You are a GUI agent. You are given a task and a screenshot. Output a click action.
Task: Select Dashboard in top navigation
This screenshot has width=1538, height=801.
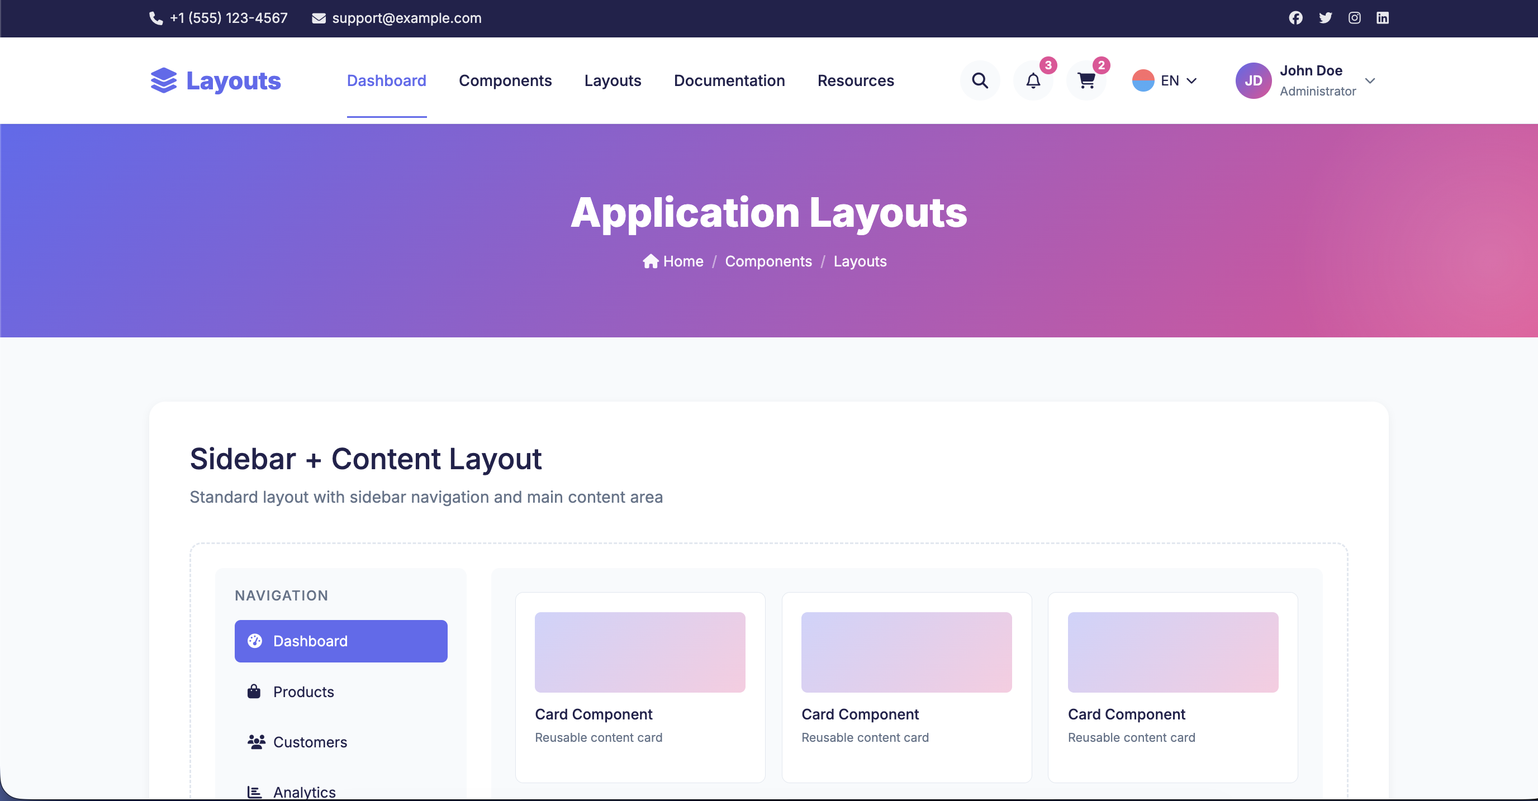pyautogui.click(x=386, y=80)
